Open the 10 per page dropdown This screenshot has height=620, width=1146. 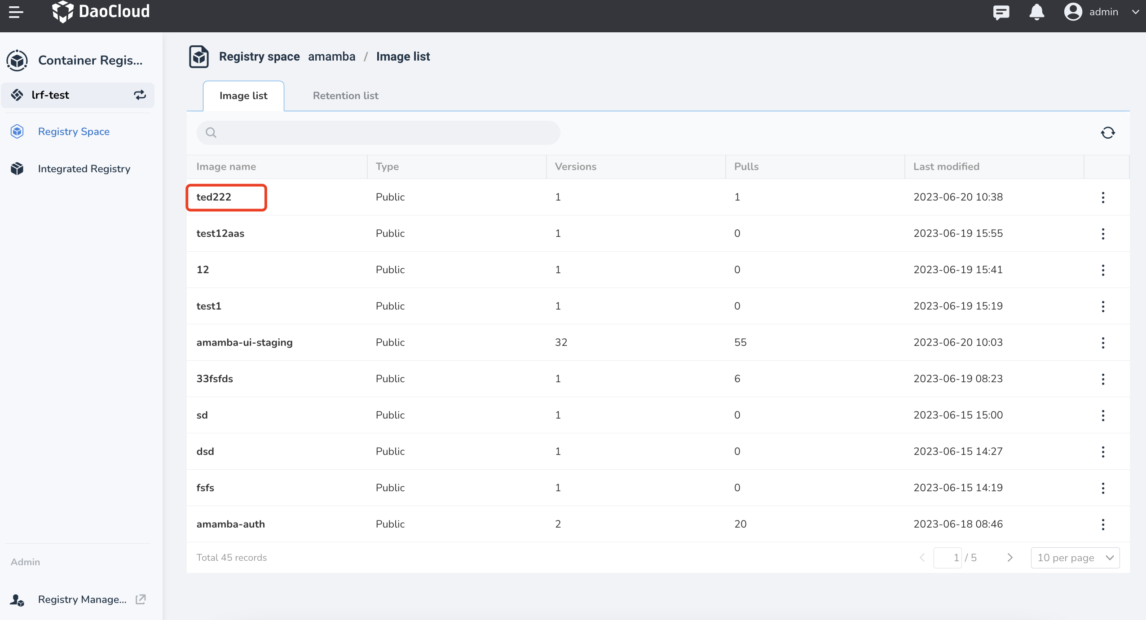pos(1075,558)
